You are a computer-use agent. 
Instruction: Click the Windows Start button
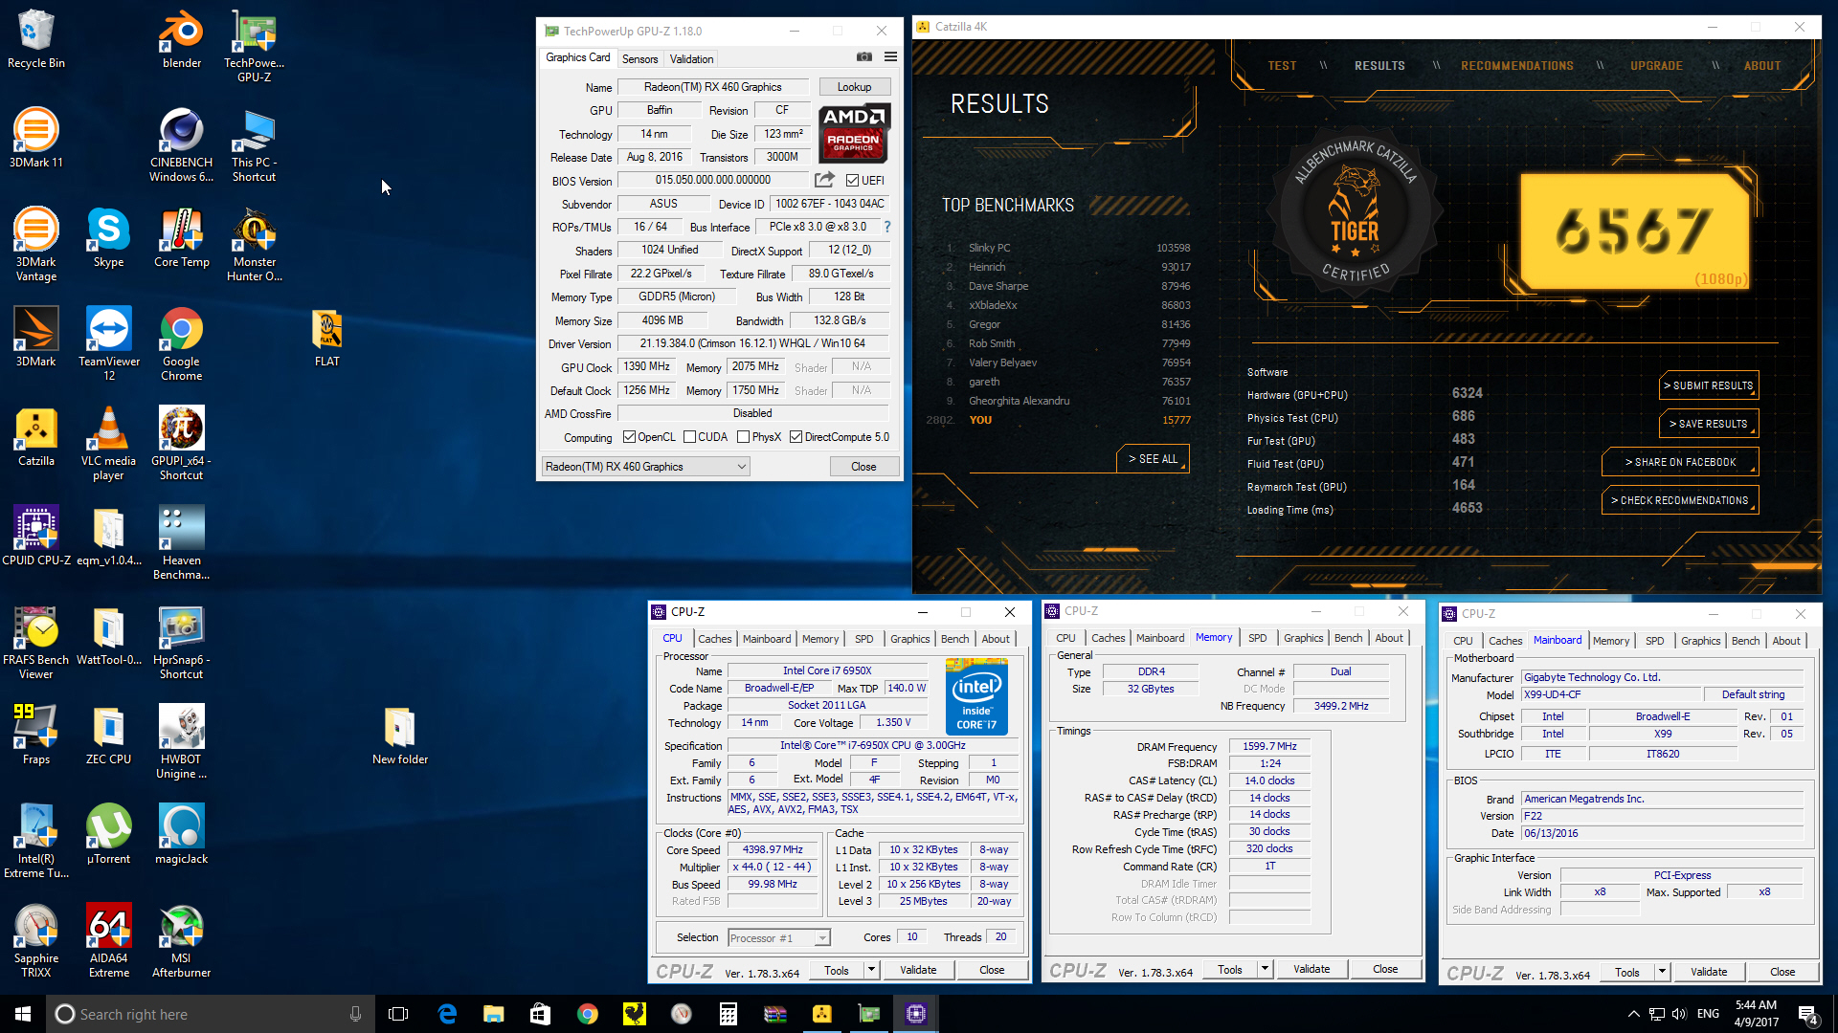coord(23,1014)
